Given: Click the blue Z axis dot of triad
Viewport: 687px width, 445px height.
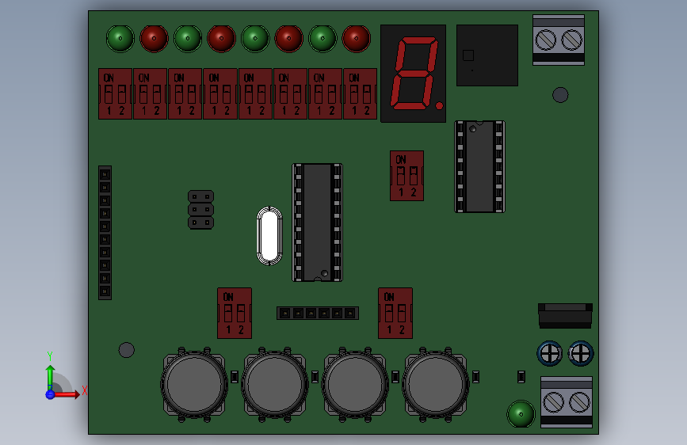Looking at the screenshot, I should (50, 394).
